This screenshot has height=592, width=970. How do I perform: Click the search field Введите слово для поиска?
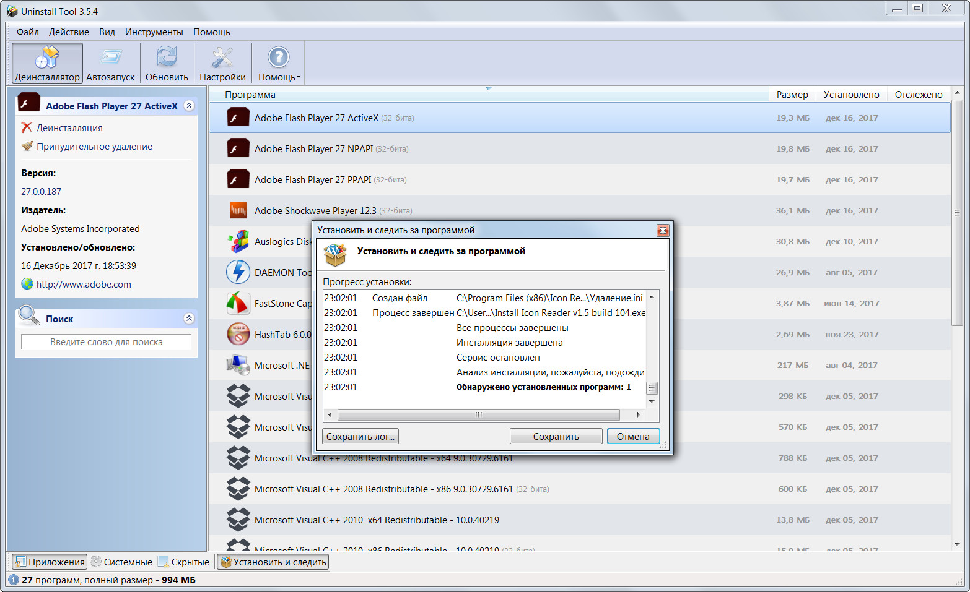coord(107,342)
